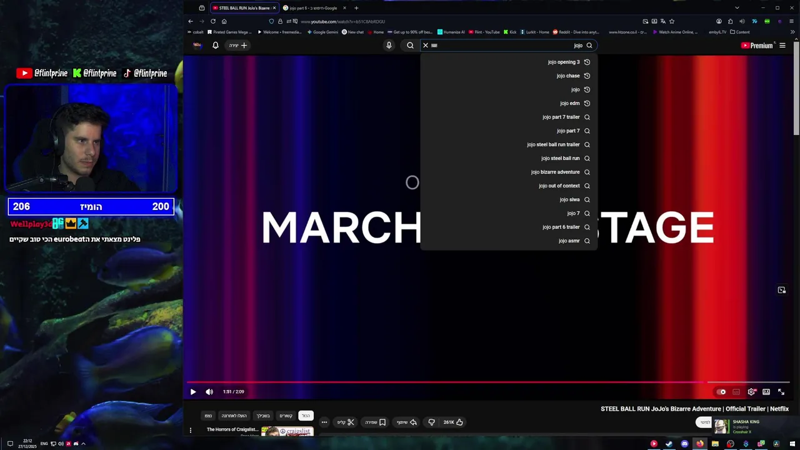This screenshot has width=800, height=450.
Task: Select the 'בשבילך' filter chip
Action: [263, 416]
